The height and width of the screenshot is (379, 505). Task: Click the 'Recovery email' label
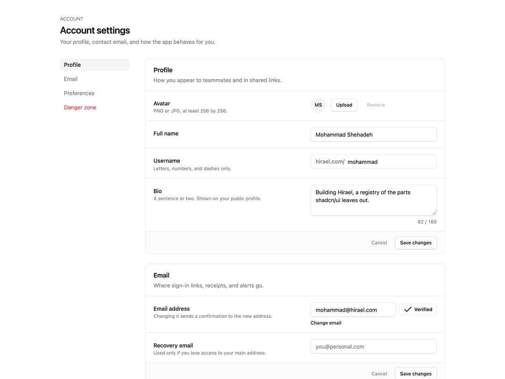[173, 345]
